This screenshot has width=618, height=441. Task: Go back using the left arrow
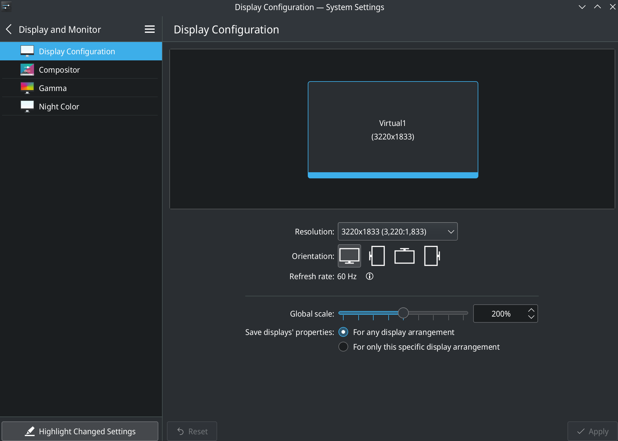click(x=9, y=29)
